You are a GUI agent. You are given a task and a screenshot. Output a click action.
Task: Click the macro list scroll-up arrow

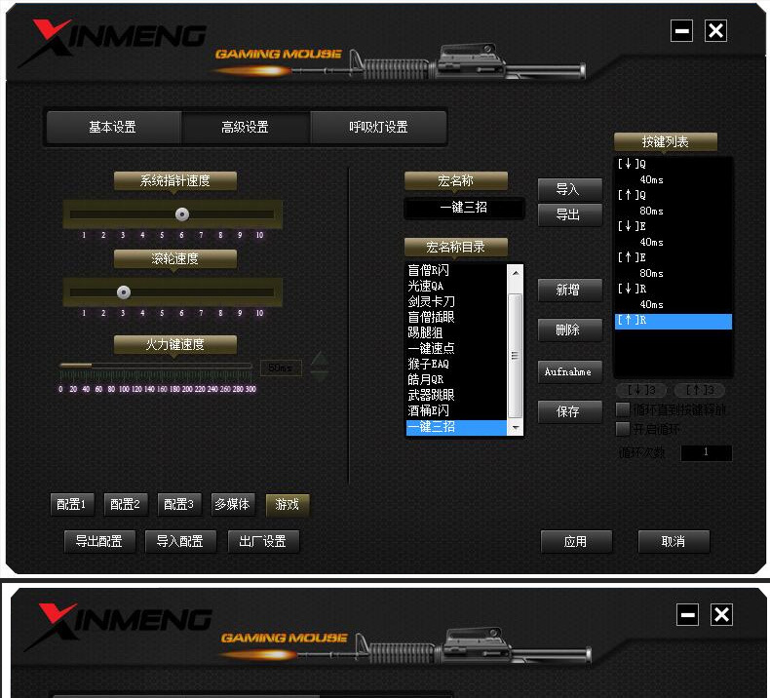pyautogui.click(x=516, y=272)
